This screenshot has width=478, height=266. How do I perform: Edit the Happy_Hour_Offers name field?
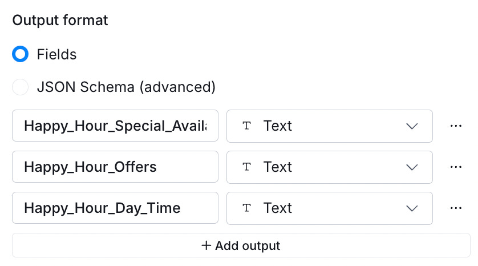[115, 167]
